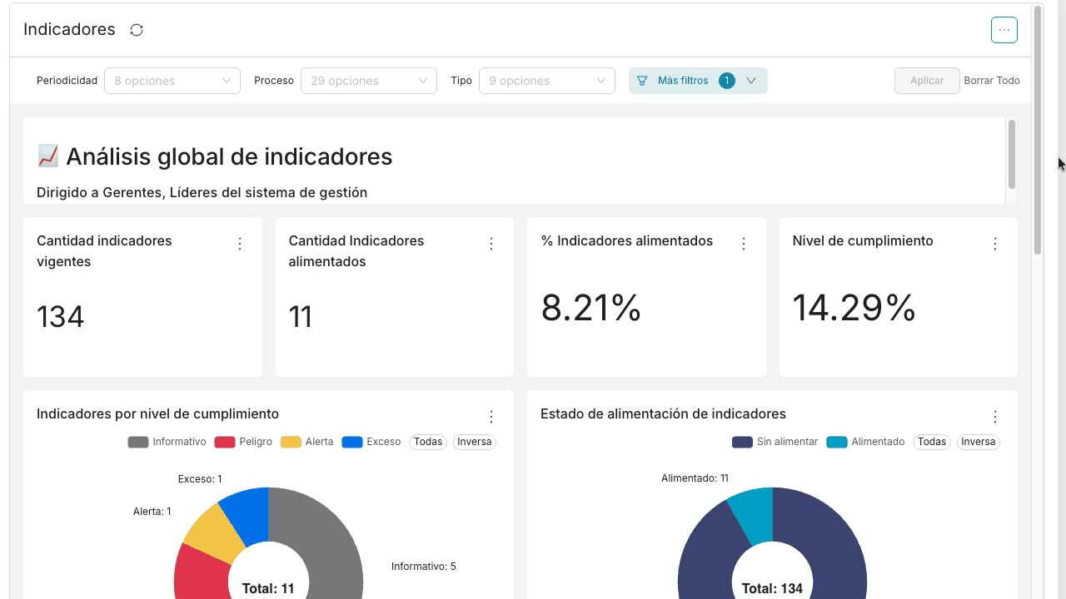Open the Periodicidad dropdown
The width and height of the screenshot is (1066, 599).
[x=172, y=81]
